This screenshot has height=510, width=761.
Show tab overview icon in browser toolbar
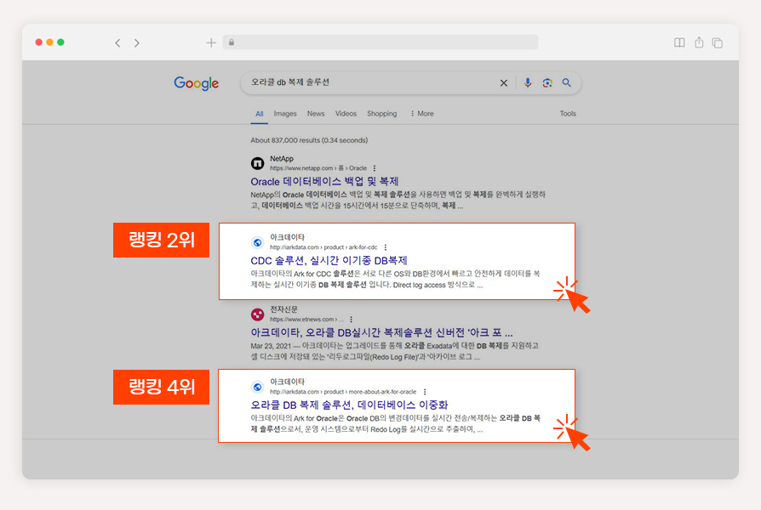coord(718,42)
